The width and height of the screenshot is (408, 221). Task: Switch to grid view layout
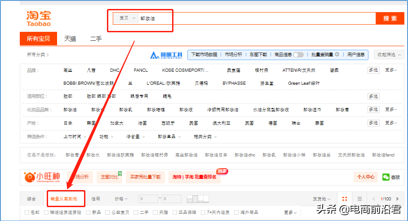[344, 199]
